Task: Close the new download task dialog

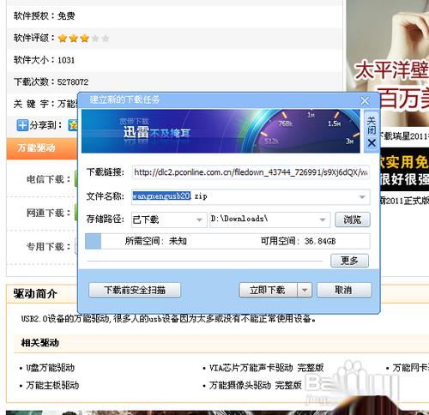Action: tap(365, 100)
